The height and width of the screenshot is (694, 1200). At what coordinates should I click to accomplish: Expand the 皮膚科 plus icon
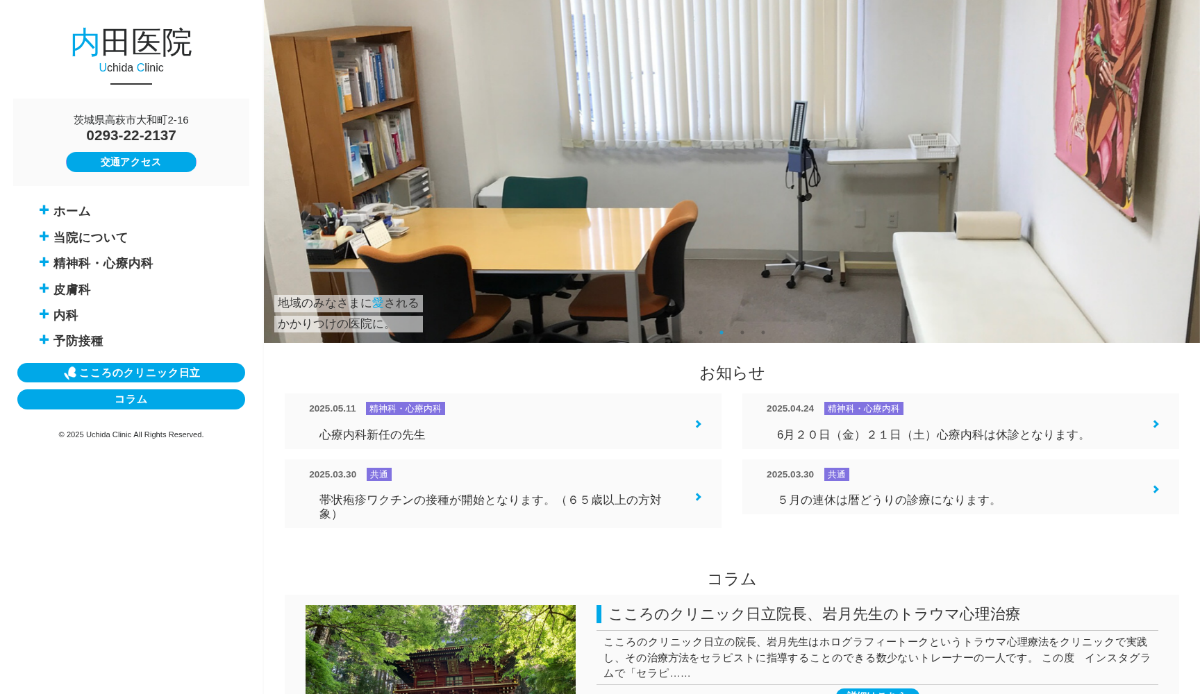43,288
